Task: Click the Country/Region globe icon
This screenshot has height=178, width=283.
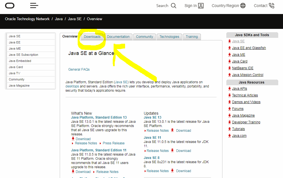Action: [x=243, y=6]
